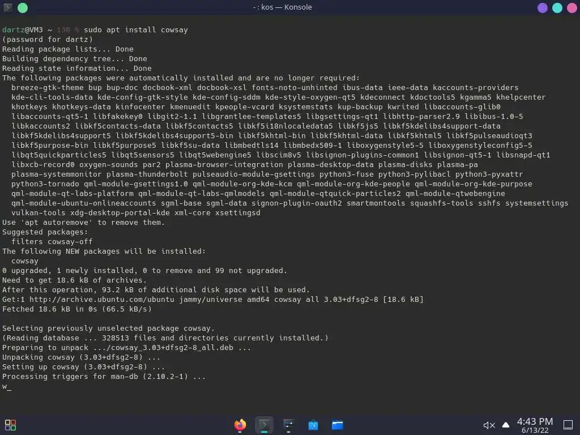580x435 pixels.
Task: Click the 'sudo apt install cowsay' command text
Action: pyautogui.click(x=136, y=29)
